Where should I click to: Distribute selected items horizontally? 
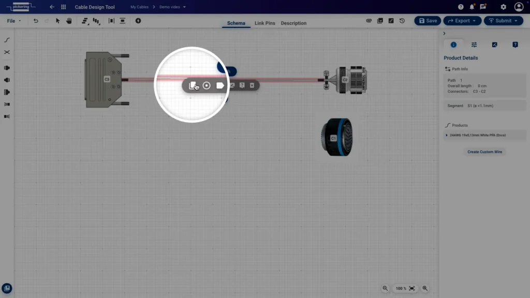pos(111,21)
